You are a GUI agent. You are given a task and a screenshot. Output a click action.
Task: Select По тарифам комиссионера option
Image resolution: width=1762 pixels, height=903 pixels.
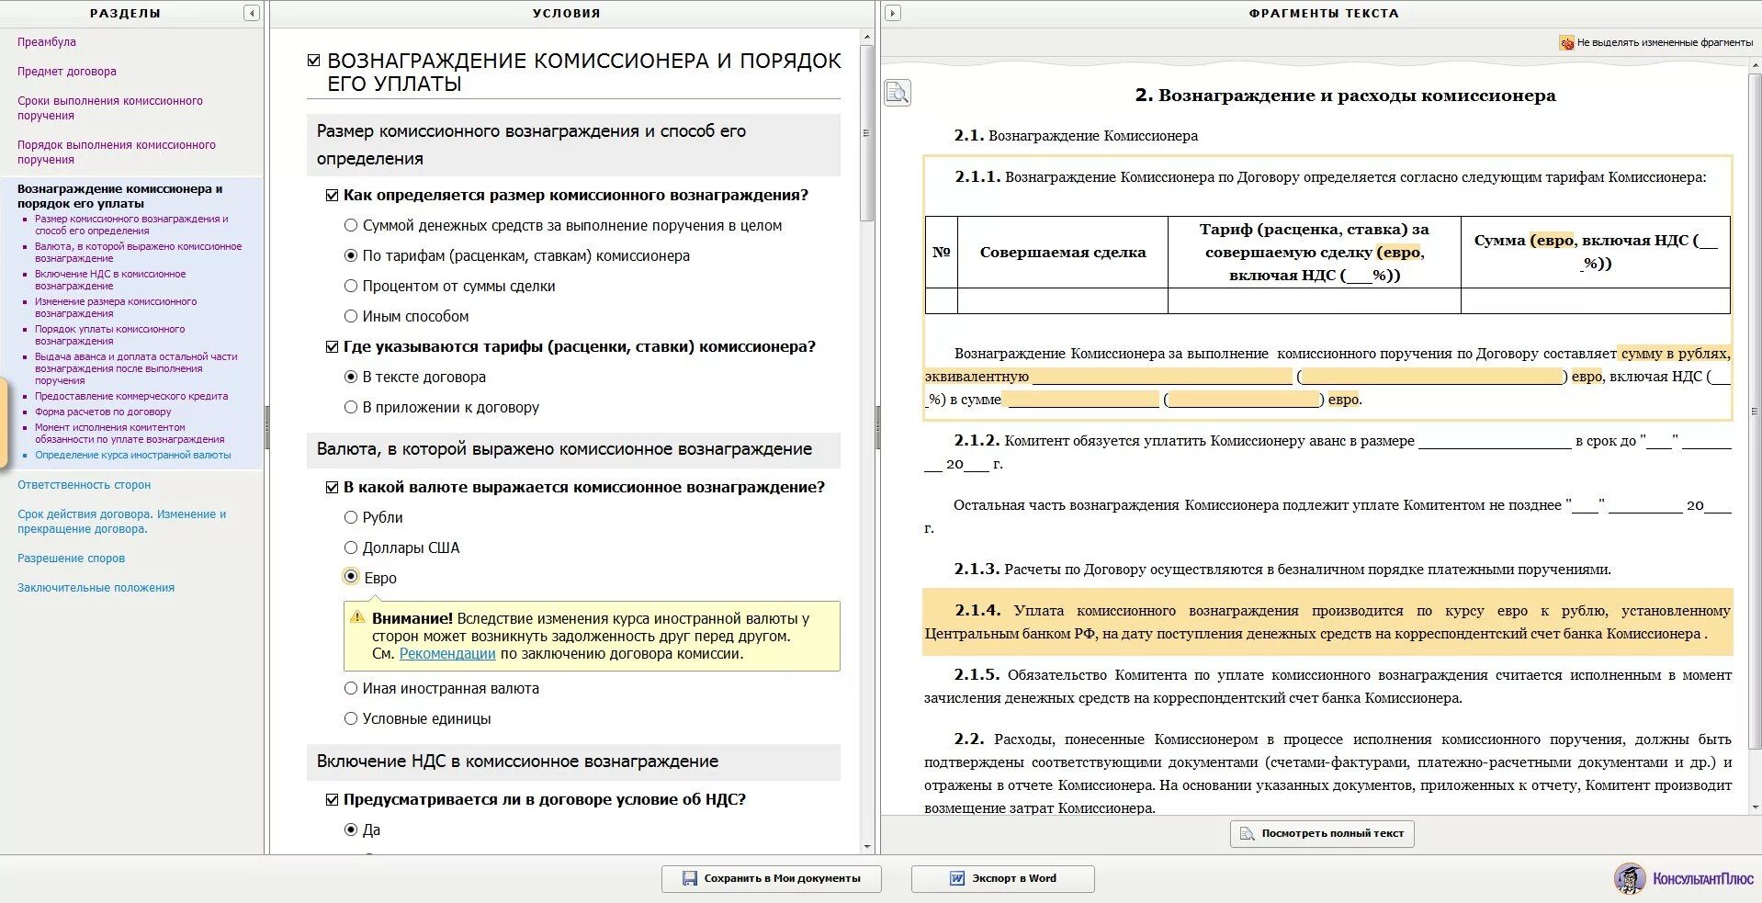coord(351,255)
